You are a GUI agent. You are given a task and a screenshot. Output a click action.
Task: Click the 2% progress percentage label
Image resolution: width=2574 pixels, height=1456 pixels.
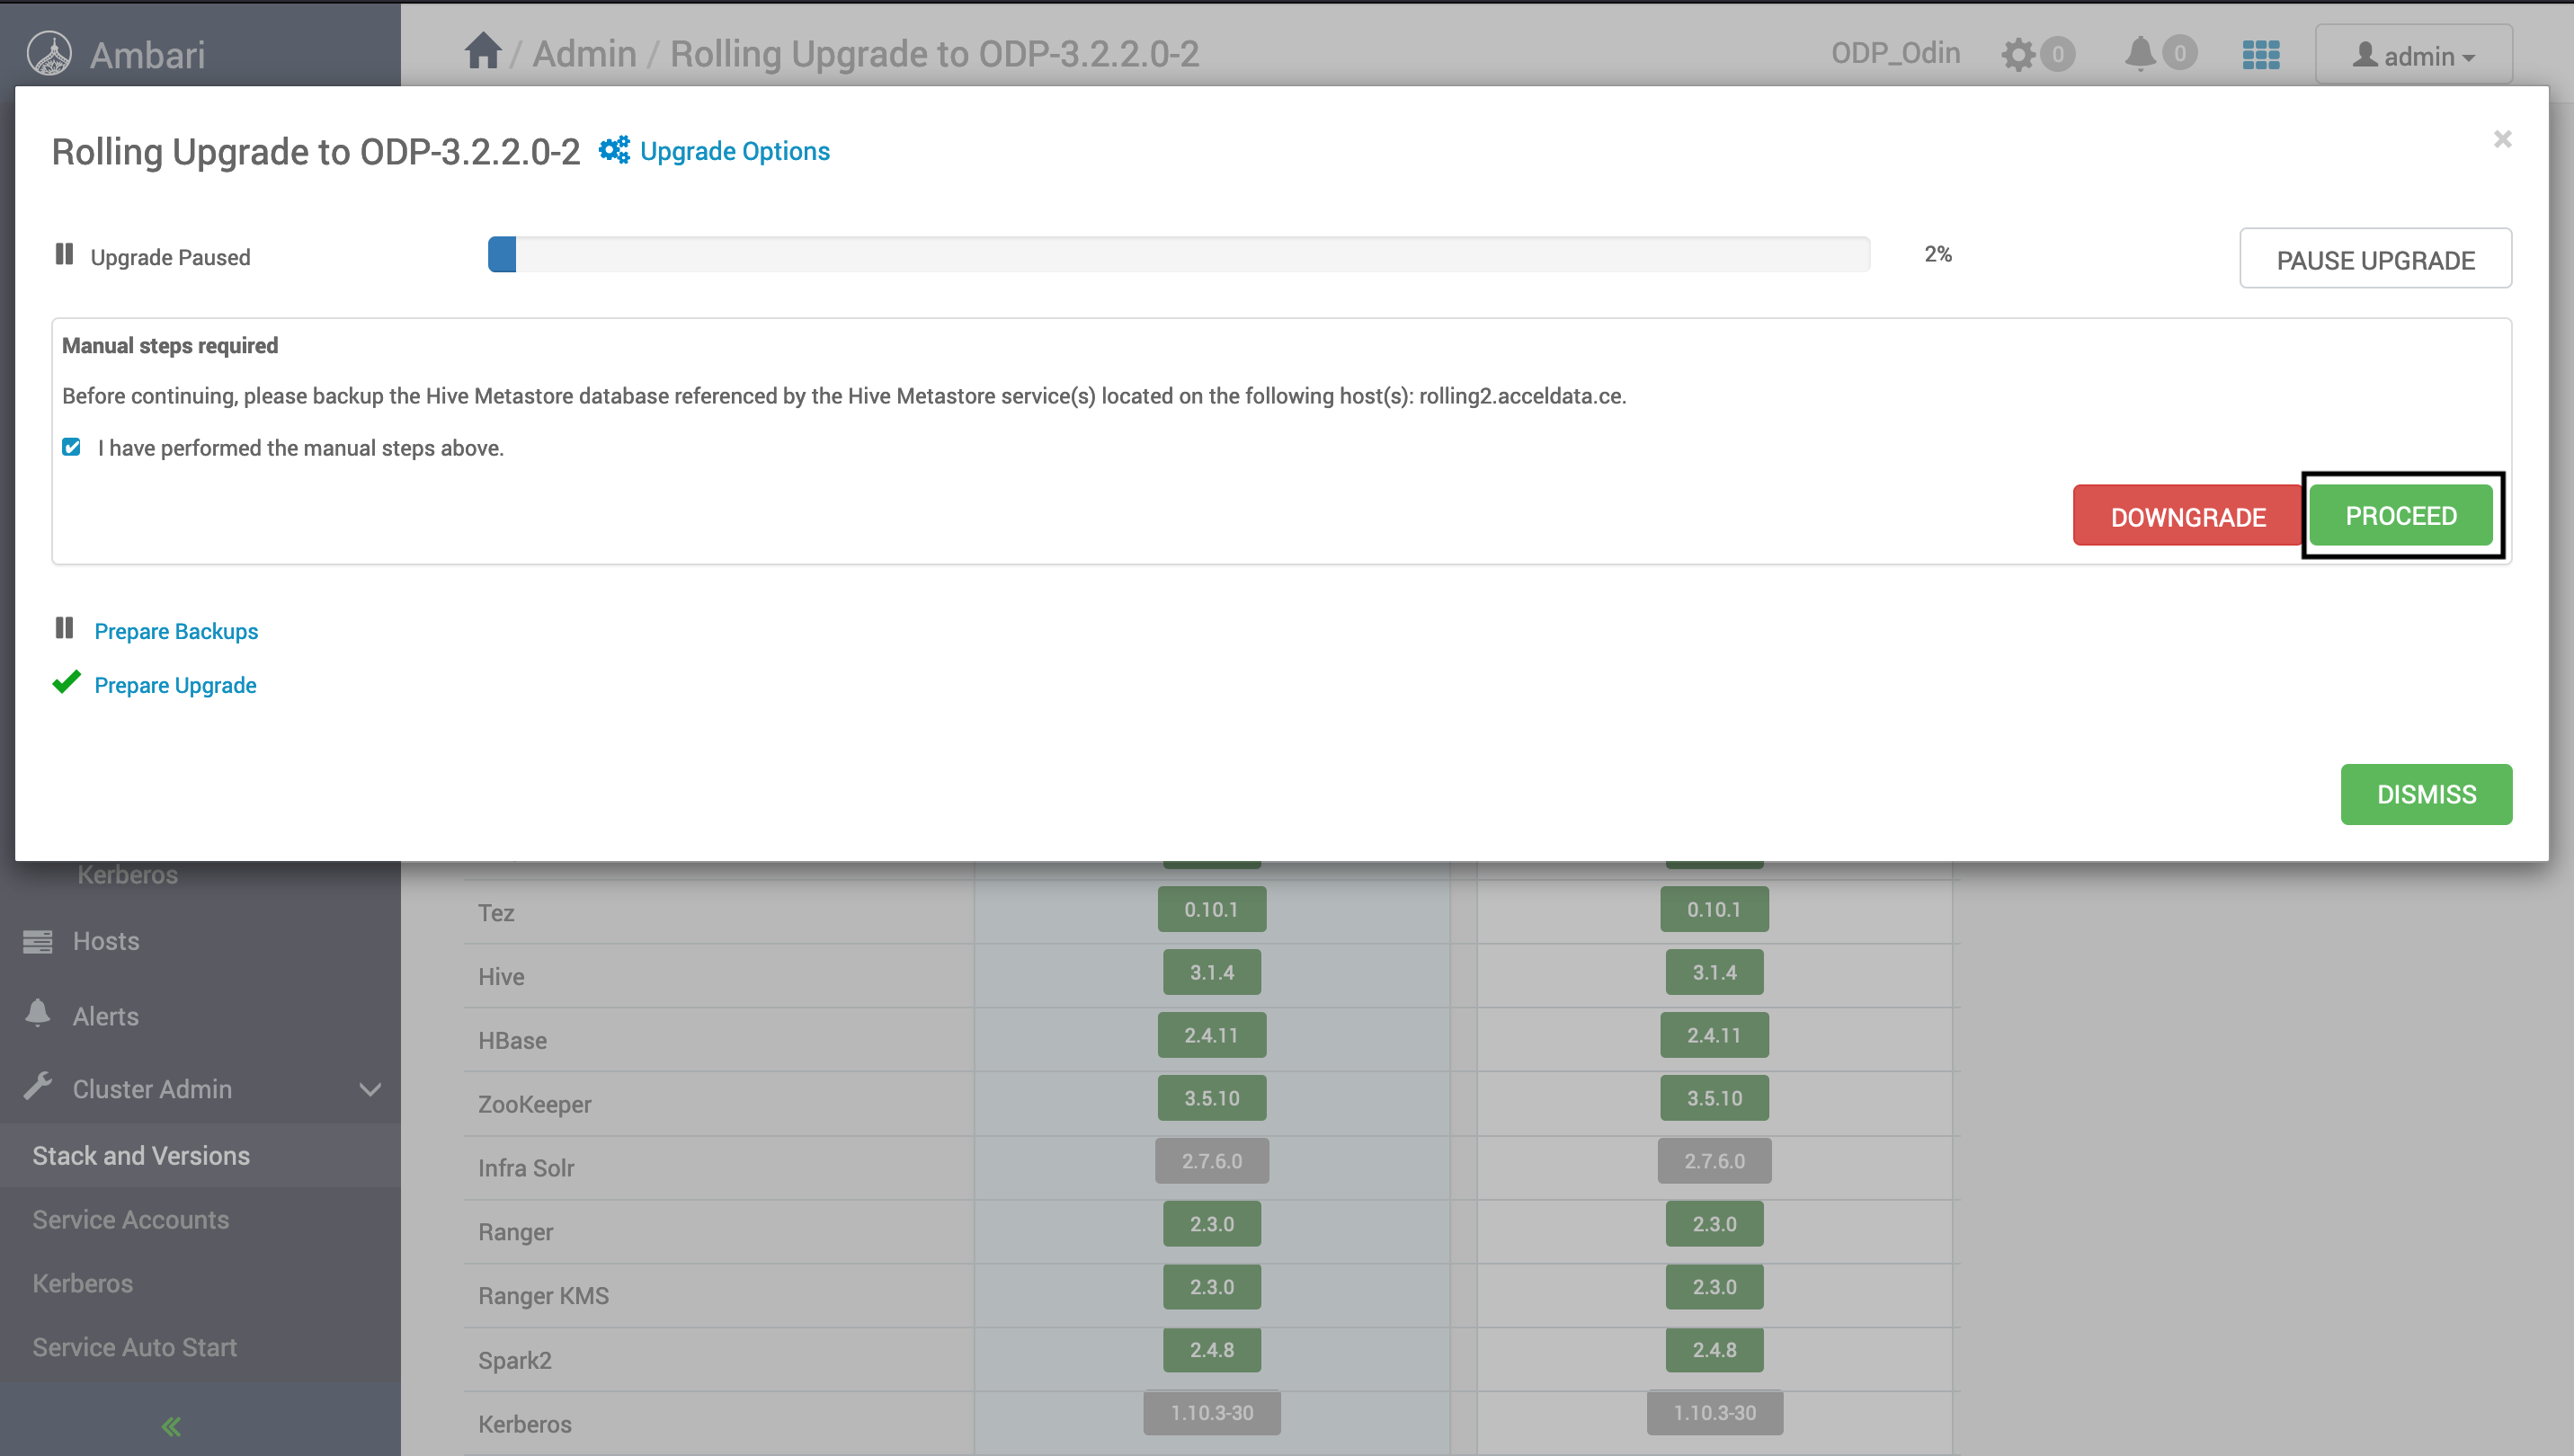[1938, 254]
